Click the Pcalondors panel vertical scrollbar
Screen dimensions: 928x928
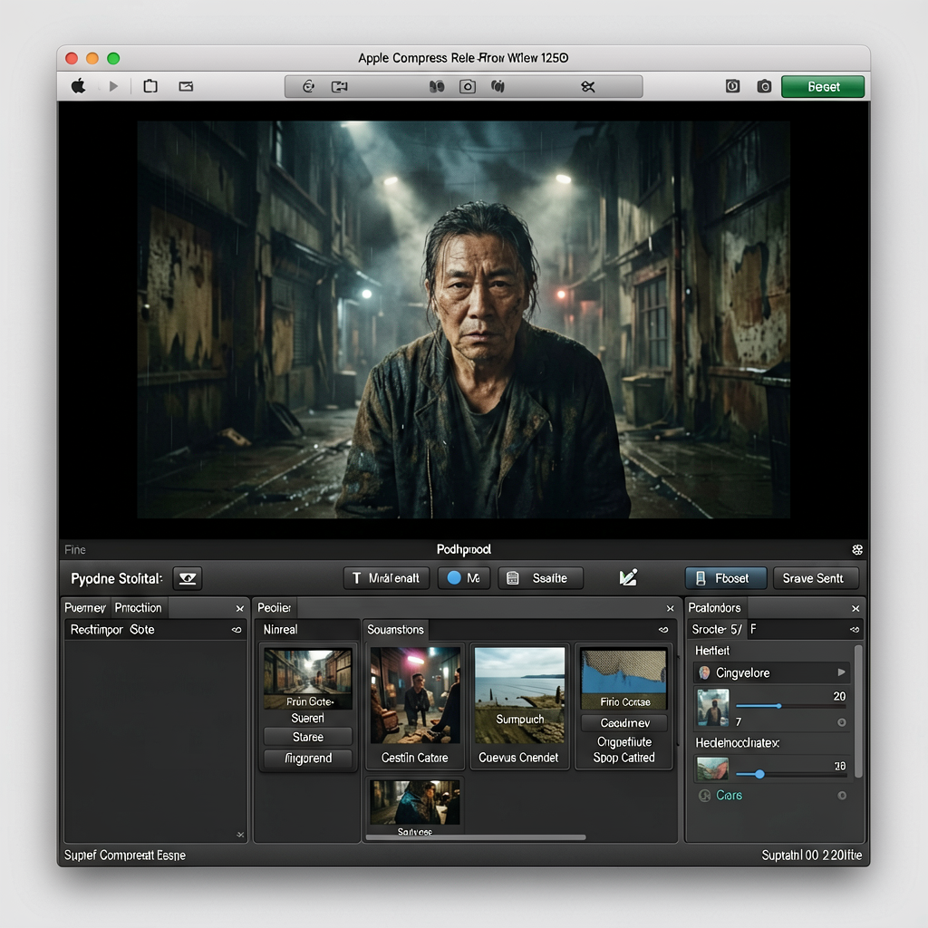(858, 711)
